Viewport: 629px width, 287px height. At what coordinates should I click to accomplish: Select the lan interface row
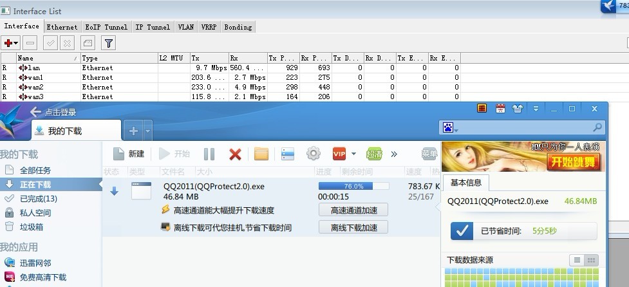[x=230, y=68]
